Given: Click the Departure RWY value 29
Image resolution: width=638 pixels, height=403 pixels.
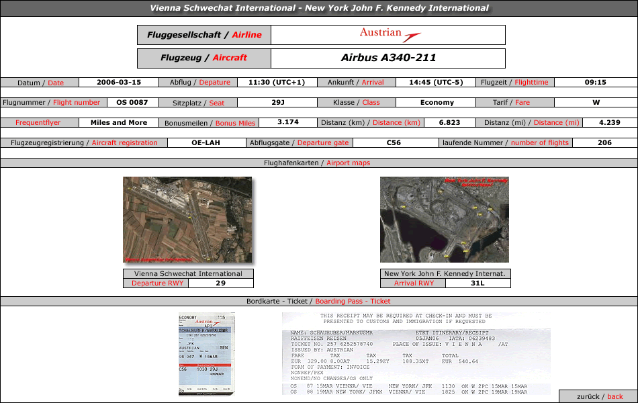Looking at the screenshot, I should tap(220, 283).
